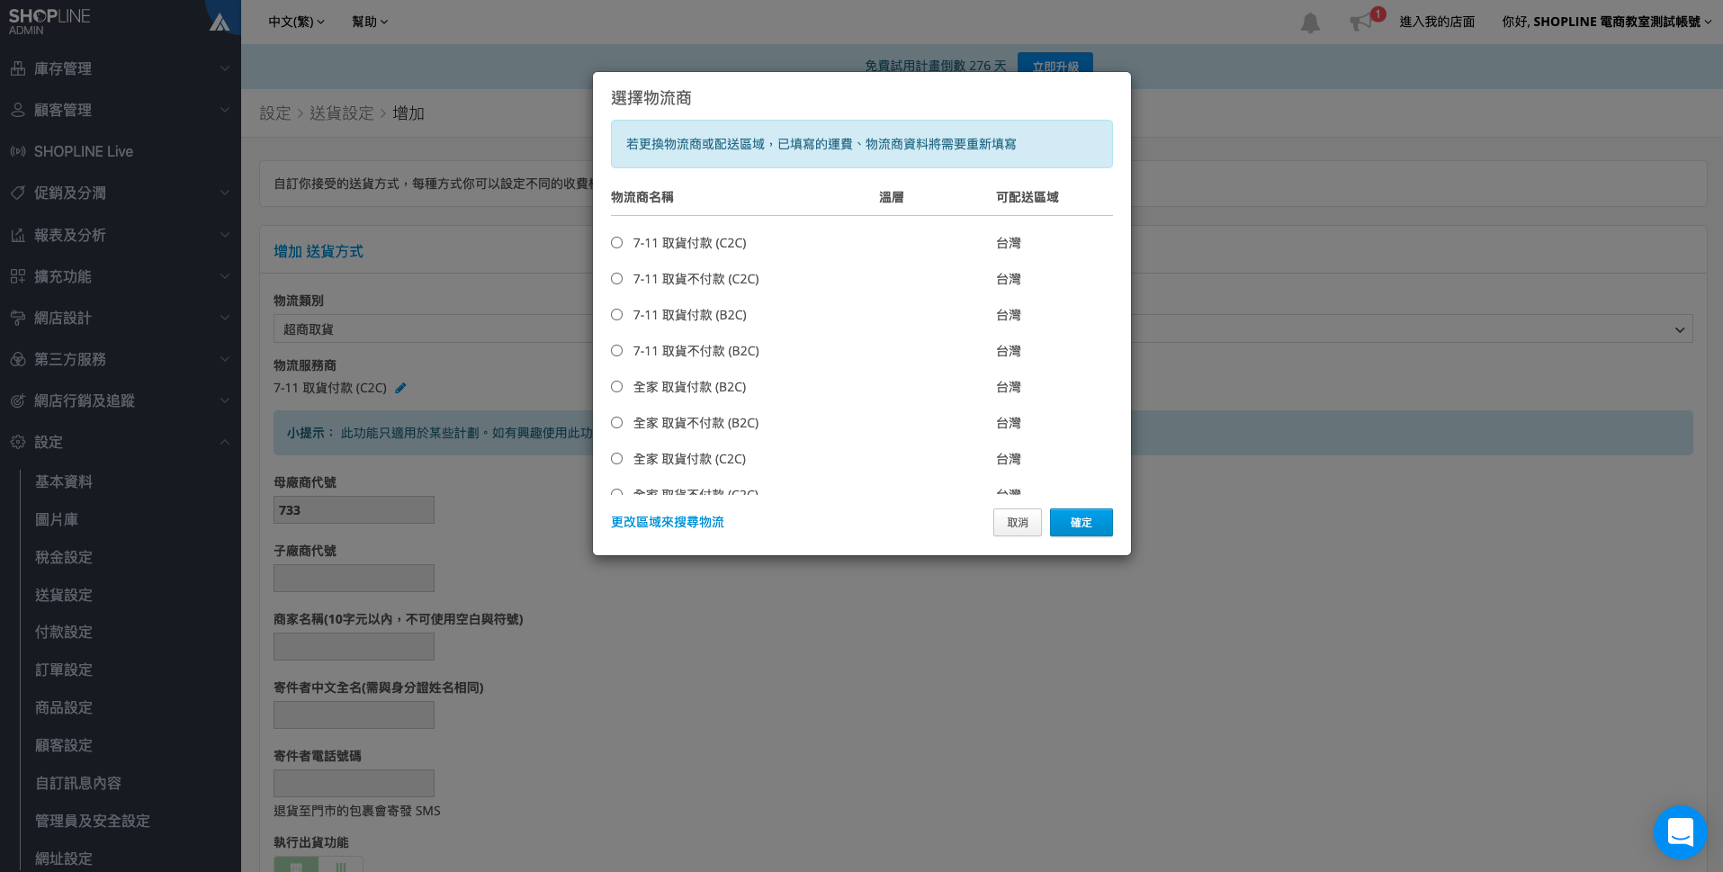
Task: Click the 子廠商代號 input field
Action: coord(354,579)
